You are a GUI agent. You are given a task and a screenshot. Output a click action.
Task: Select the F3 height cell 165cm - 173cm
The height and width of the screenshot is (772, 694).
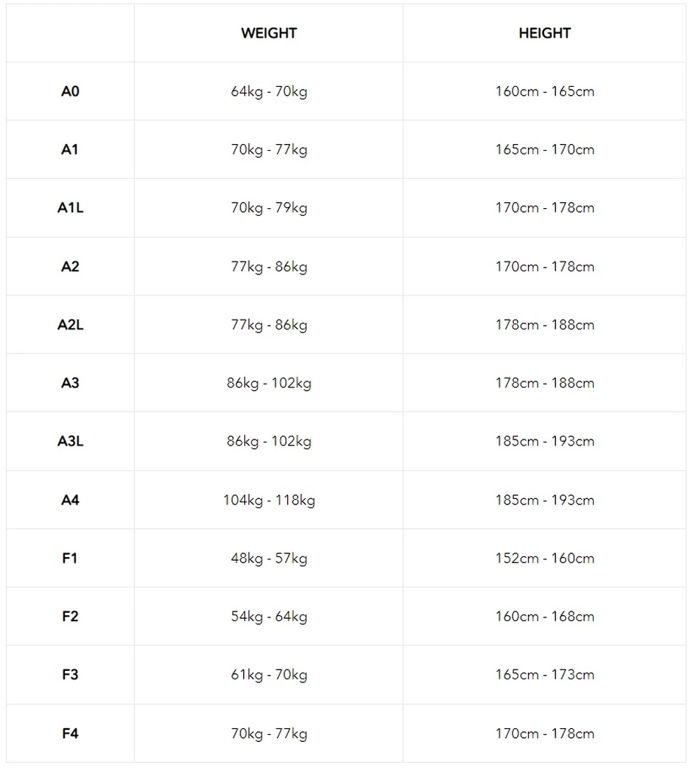click(545, 675)
